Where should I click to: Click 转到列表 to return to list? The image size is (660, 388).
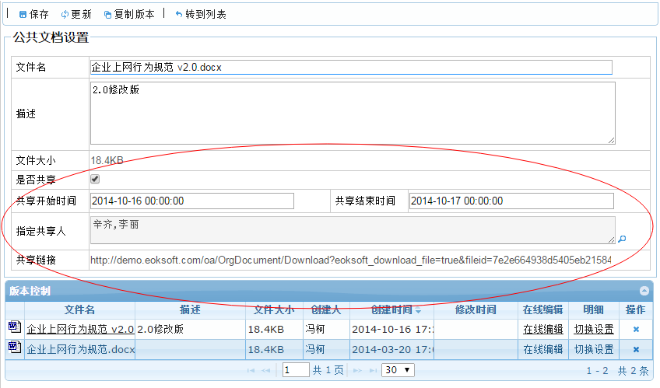point(201,14)
